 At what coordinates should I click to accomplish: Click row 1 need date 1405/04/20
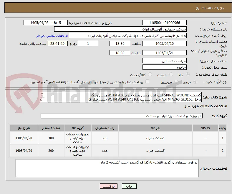point(24,138)
